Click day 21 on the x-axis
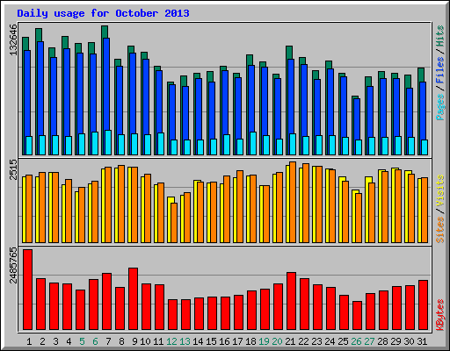Viewport: 450px width, 351px height. click(x=290, y=341)
